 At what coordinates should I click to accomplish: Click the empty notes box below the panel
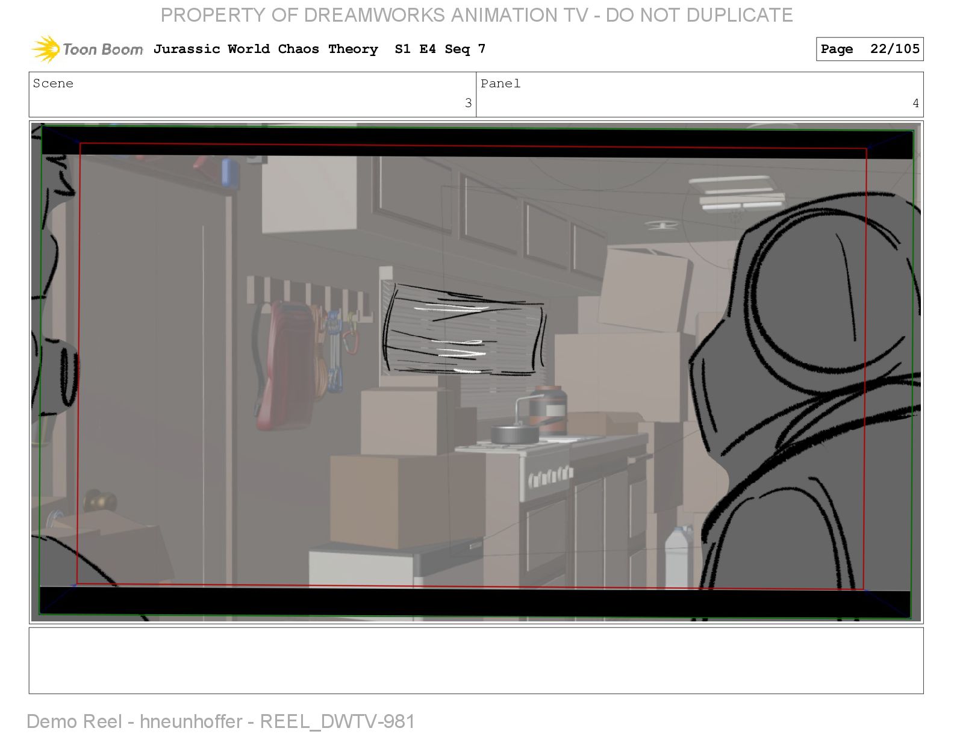476,661
